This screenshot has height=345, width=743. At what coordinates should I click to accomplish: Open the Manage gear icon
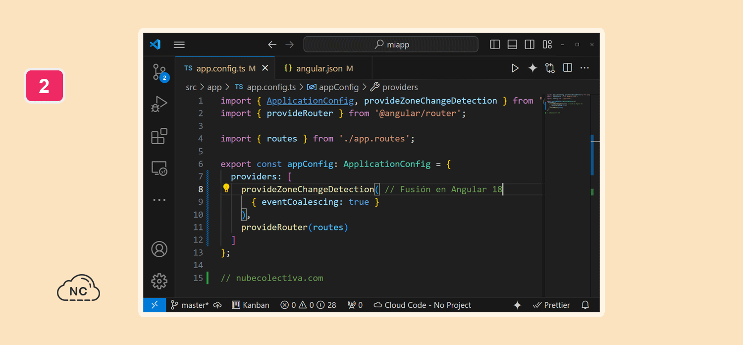(x=159, y=281)
